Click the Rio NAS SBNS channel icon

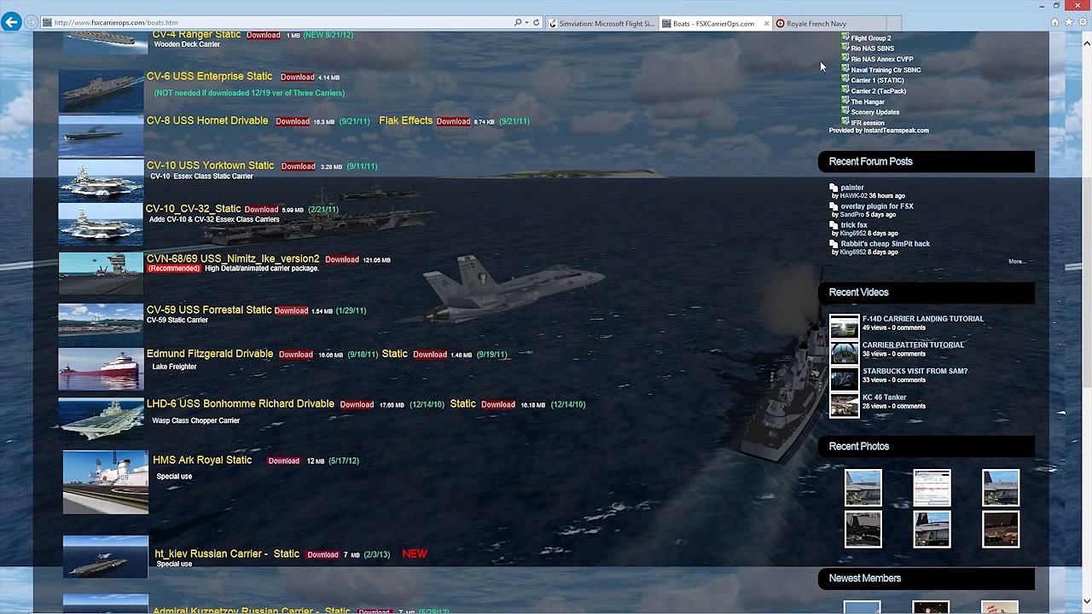845,48
